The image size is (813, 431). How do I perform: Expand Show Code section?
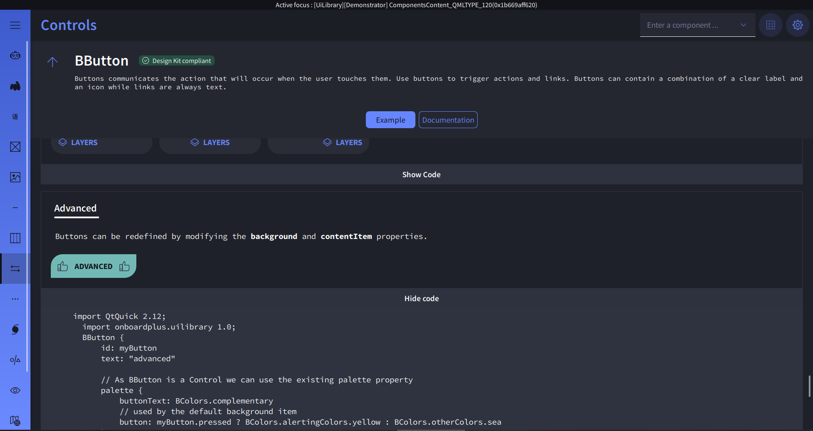(421, 174)
